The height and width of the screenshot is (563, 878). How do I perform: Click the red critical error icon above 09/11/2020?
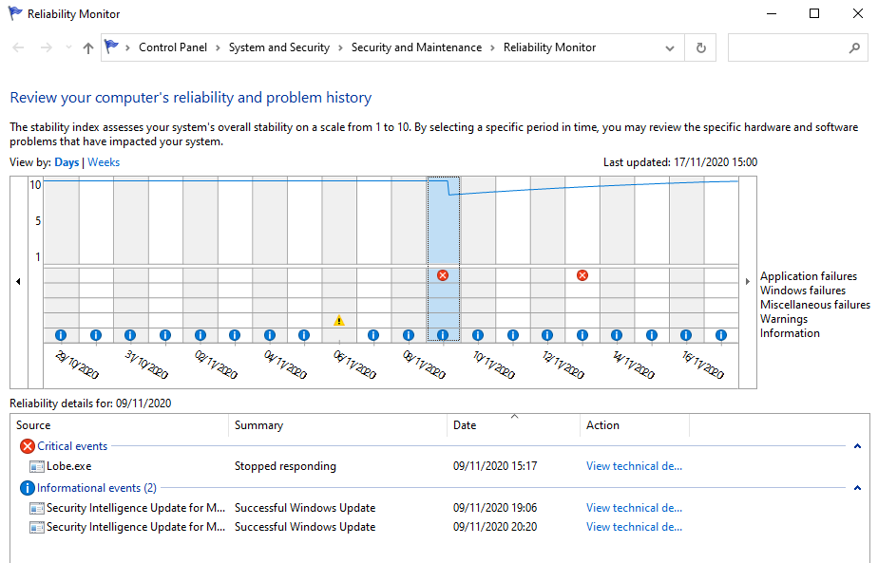click(442, 274)
